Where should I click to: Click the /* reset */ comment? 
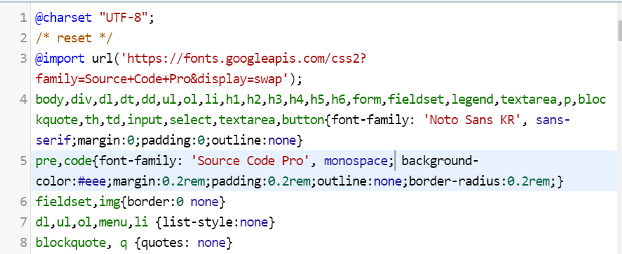74,38
